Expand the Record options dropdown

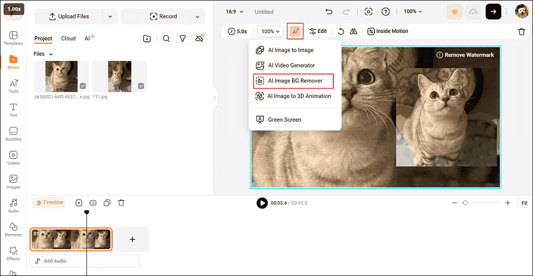(x=198, y=16)
